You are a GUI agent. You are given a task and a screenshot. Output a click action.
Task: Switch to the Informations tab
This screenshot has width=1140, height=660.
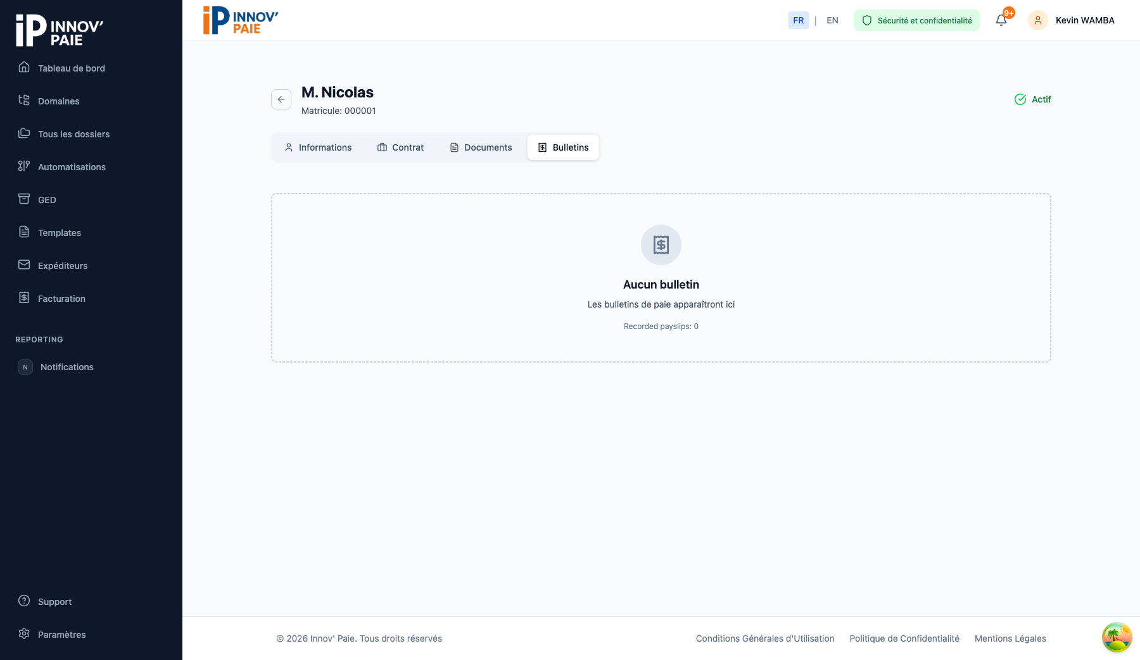click(x=318, y=147)
